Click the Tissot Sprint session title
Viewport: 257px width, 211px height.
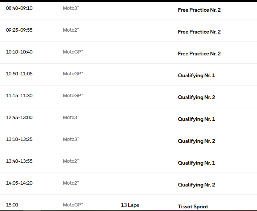(x=193, y=206)
